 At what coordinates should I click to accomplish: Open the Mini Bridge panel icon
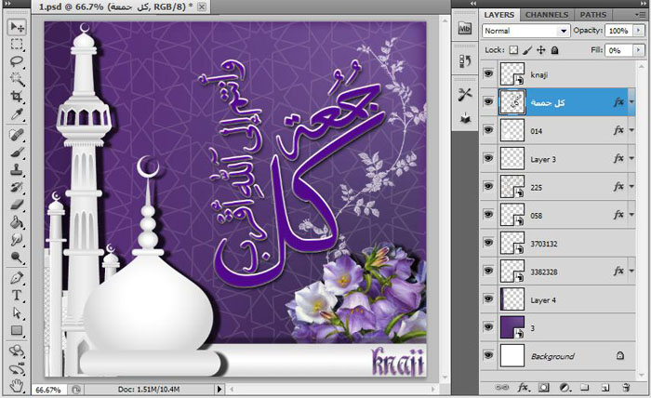tap(466, 29)
